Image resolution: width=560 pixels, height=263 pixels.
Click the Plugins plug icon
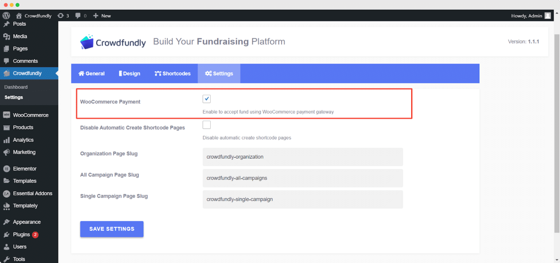(7, 235)
